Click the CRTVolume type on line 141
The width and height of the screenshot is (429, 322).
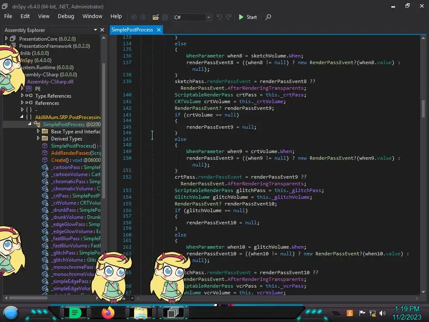coord(188,101)
